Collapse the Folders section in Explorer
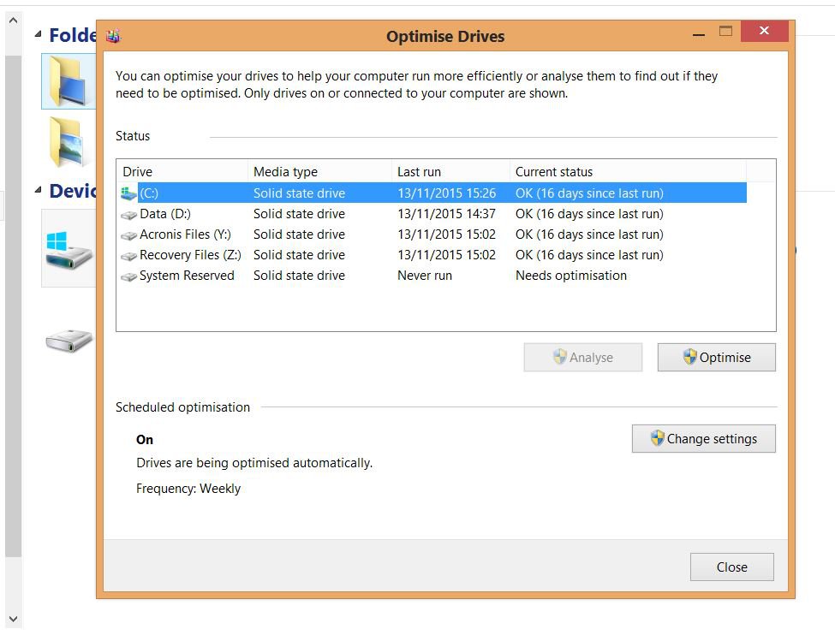835x635 pixels. click(38, 34)
